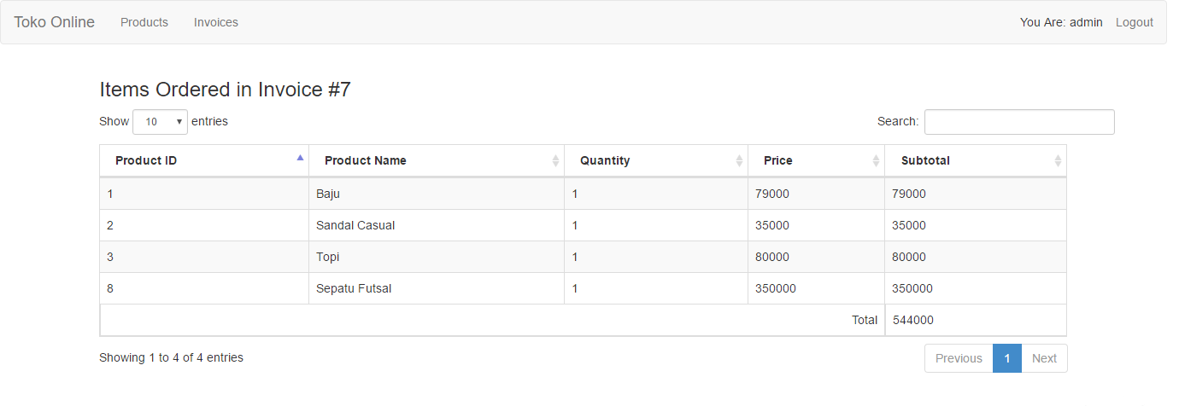Select the Sepatu Futsal row name cell
Image resolution: width=1179 pixels, height=406 pixels.
(354, 288)
